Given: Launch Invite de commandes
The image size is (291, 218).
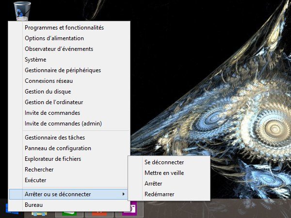Looking at the screenshot, I should pyautogui.click(x=69, y=113).
